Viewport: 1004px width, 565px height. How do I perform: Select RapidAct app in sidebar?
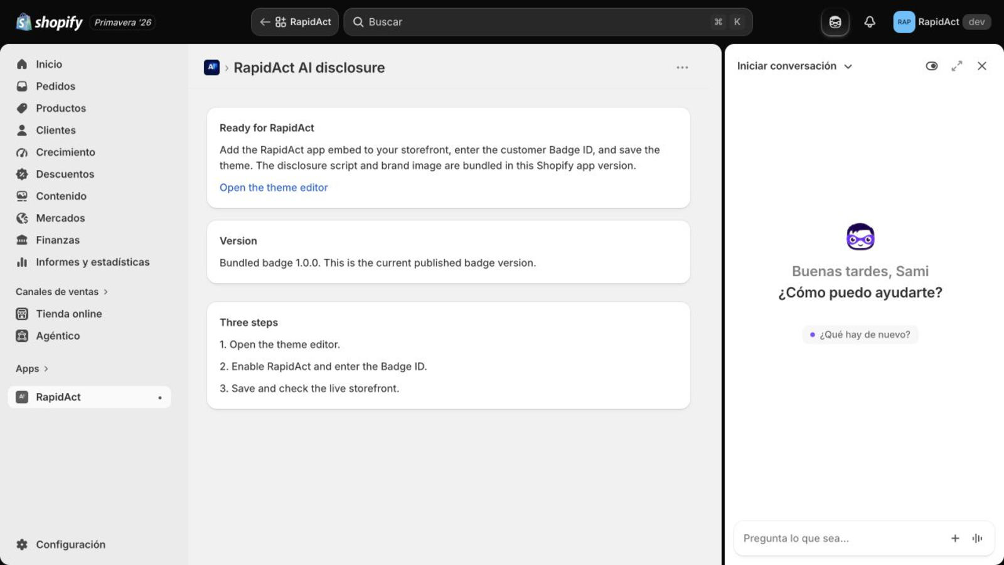click(x=89, y=397)
